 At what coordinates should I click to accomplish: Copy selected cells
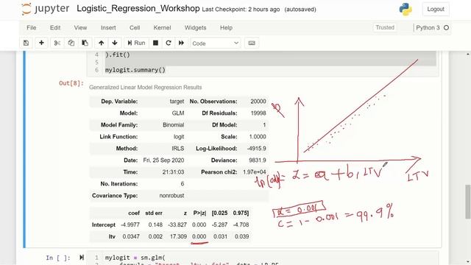pyautogui.click(x=71, y=43)
